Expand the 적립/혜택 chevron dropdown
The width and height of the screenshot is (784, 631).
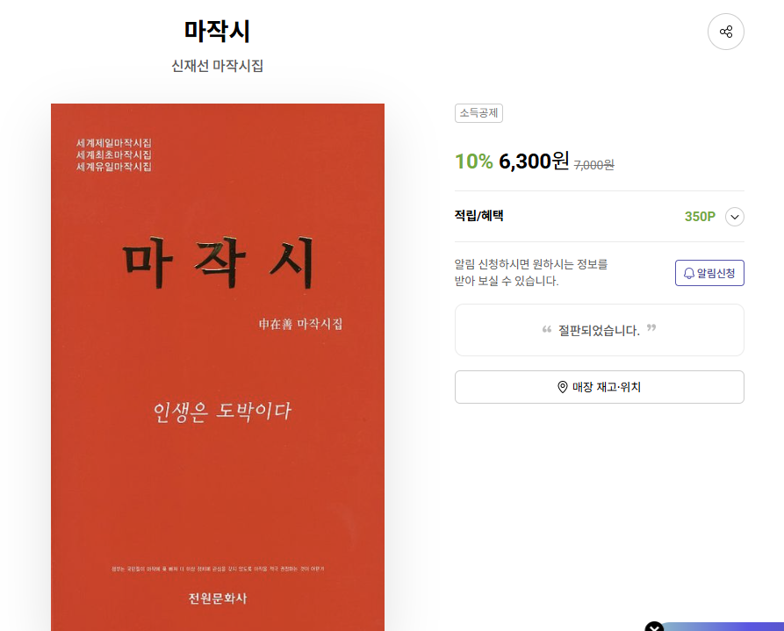point(735,217)
